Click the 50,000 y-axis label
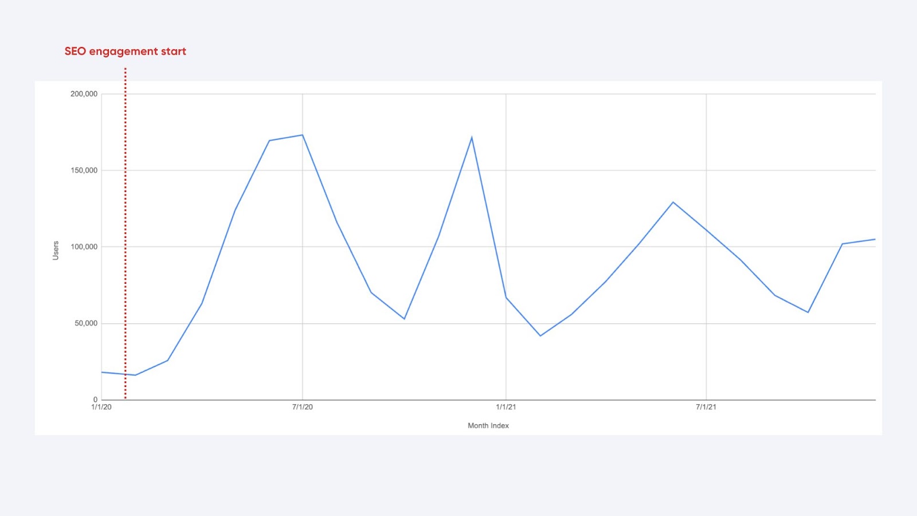 pyautogui.click(x=86, y=323)
